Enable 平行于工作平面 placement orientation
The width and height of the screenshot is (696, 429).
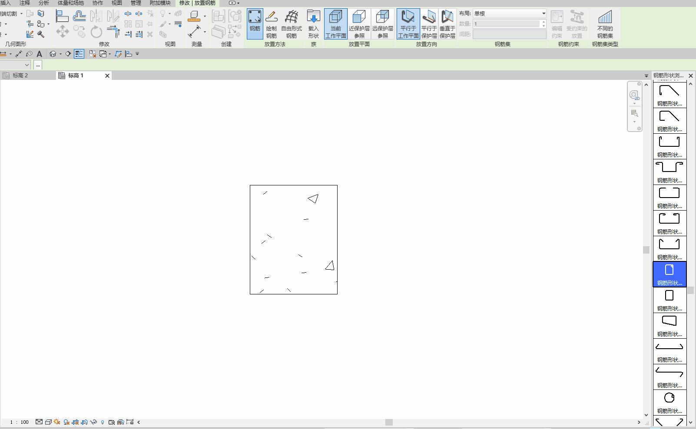(x=408, y=24)
